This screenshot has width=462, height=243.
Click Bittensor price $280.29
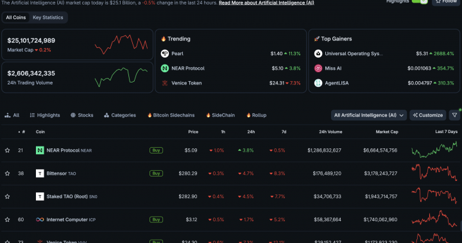[188, 173]
